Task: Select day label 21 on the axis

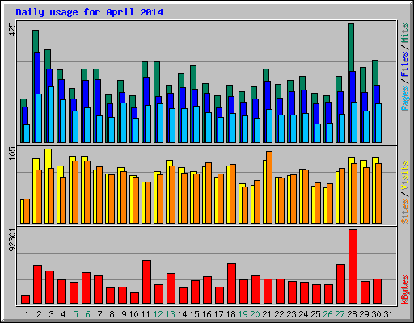Action: (267, 314)
